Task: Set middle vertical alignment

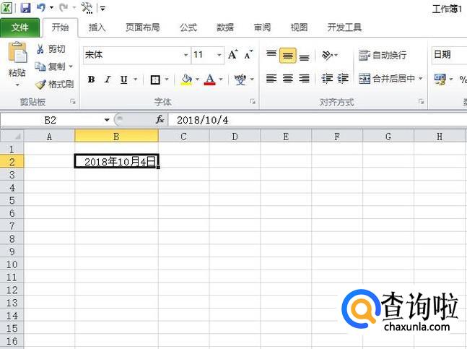Action: (x=288, y=56)
